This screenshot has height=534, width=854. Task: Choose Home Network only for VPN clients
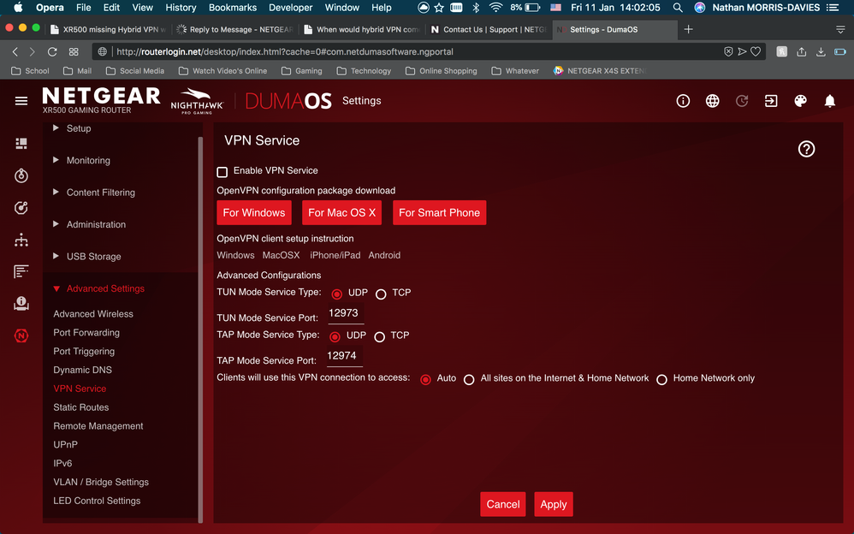(661, 378)
